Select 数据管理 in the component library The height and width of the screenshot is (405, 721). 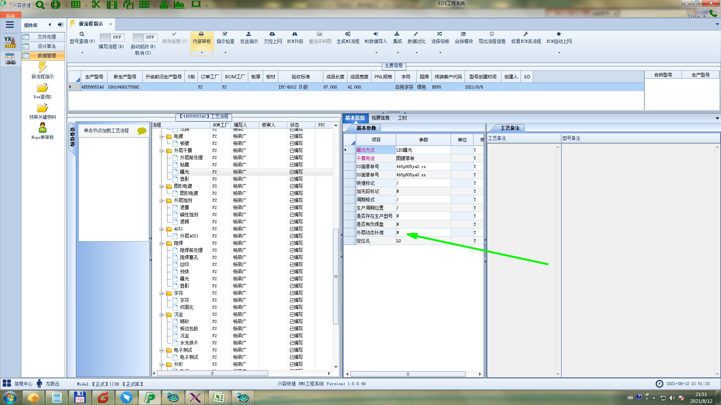click(47, 55)
